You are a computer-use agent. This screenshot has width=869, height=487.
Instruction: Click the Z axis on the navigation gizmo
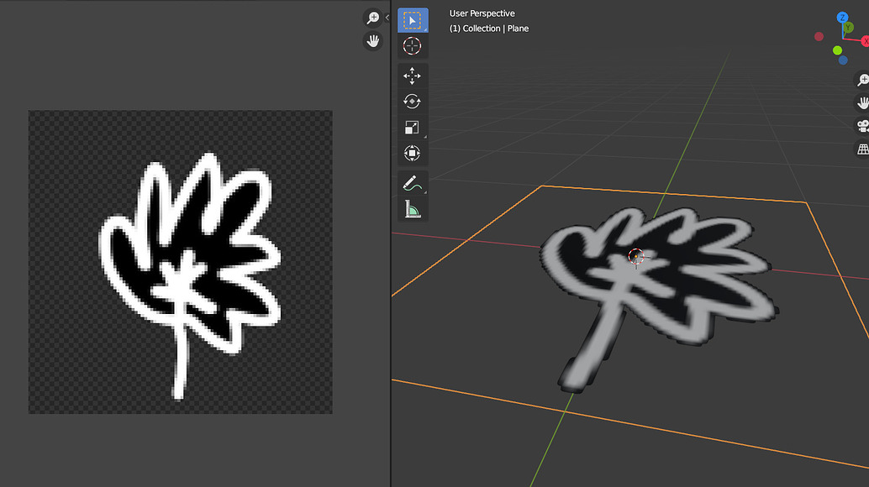842,18
